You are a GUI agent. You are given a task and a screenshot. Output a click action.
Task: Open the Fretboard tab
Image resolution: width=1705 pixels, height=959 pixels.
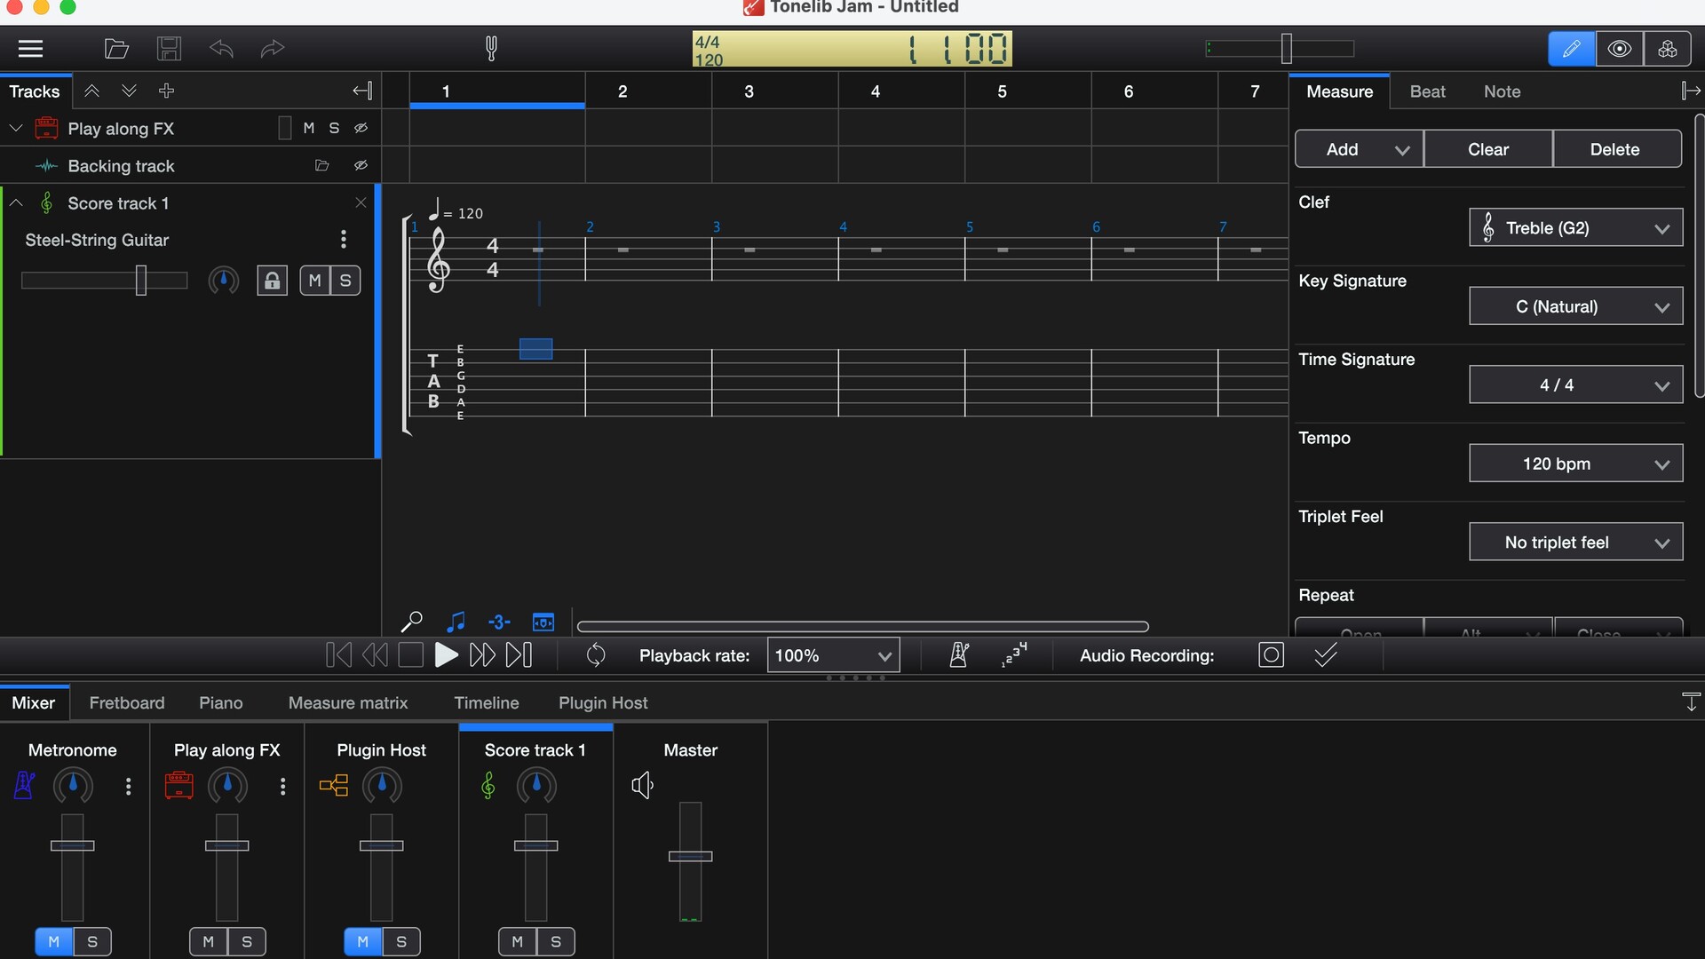point(127,703)
